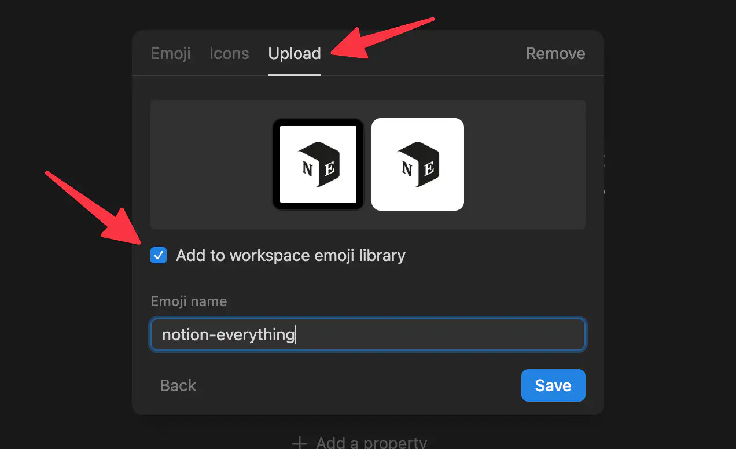This screenshot has width=736, height=449.
Task: Open the Icons tab
Action: (x=229, y=54)
